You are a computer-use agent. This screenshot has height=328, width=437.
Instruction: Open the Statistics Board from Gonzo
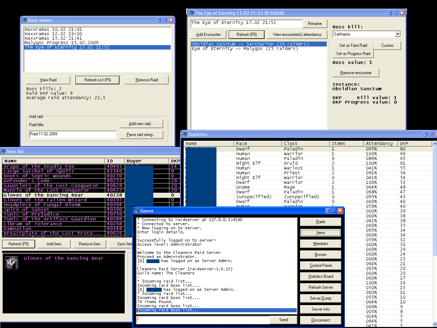321,276
